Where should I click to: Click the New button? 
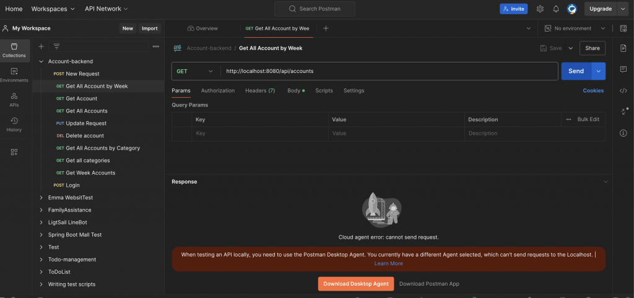(128, 28)
